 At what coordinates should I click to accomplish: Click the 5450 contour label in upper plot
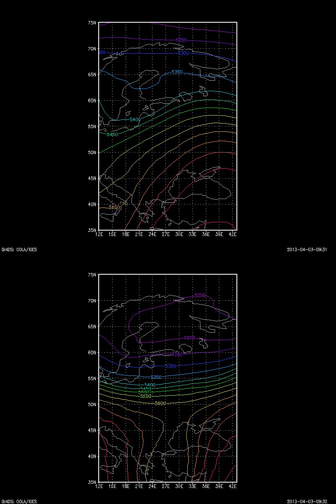pos(113,134)
